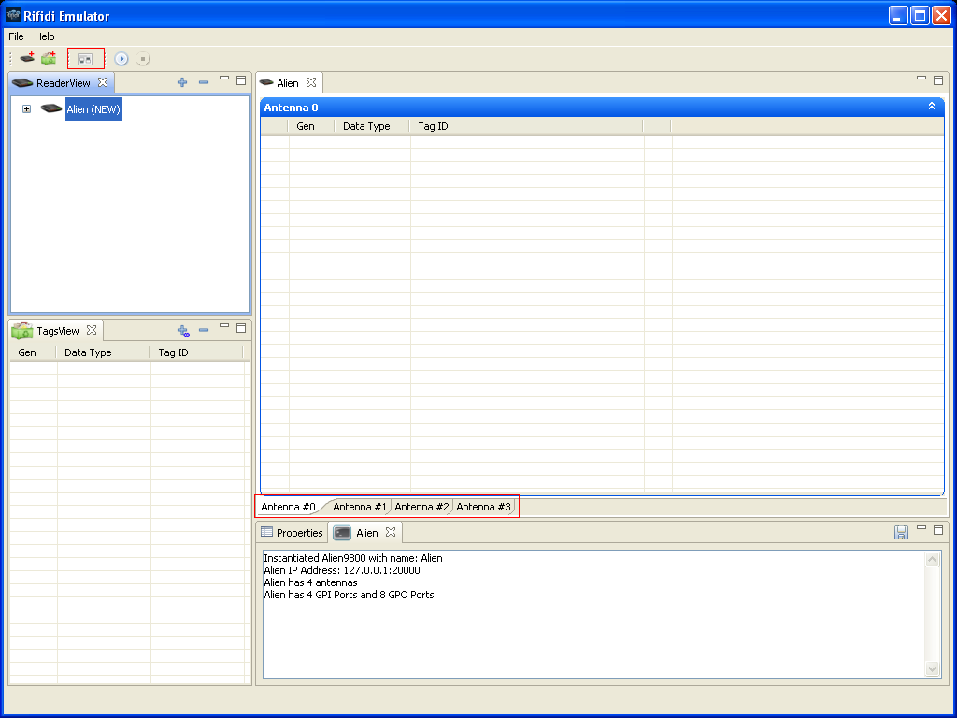Viewport: 957px width, 718px height.
Task: Click the 'Alien has 4 antennas' console line
Action: [310, 582]
